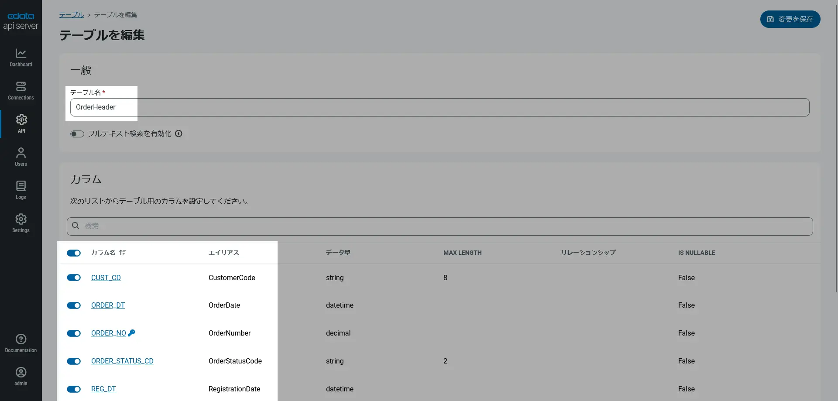
Task: Open the REG_DT column link
Action: tap(103, 389)
